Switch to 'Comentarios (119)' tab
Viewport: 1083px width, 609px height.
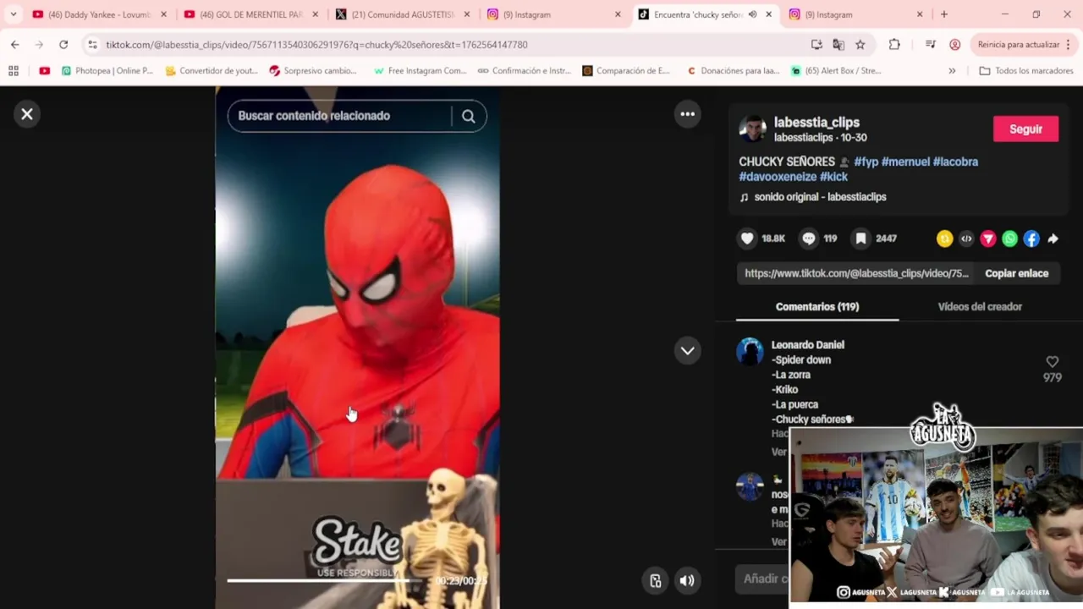[817, 306]
